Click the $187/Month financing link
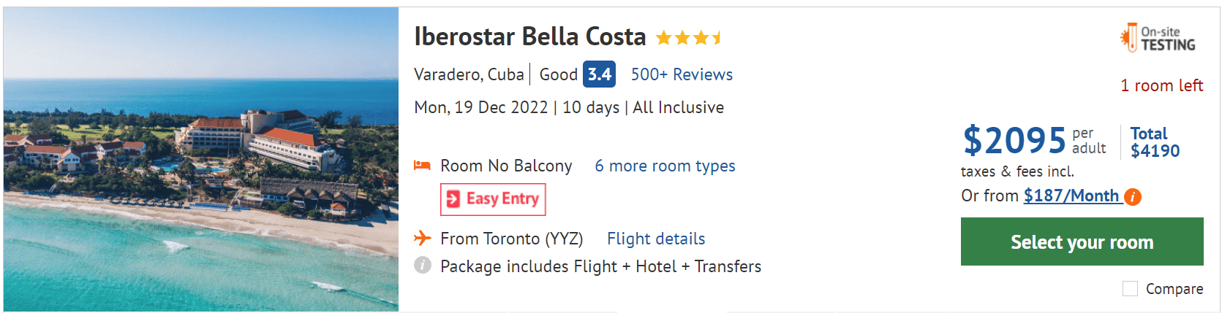The height and width of the screenshot is (313, 1222). pyautogui.click(x=1071, y=196)
